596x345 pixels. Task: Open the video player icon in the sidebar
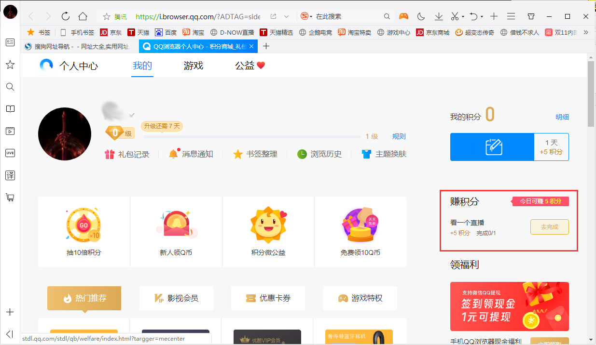point(10,131)
